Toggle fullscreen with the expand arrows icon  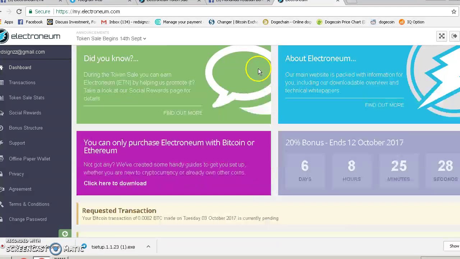pos(442,36)
